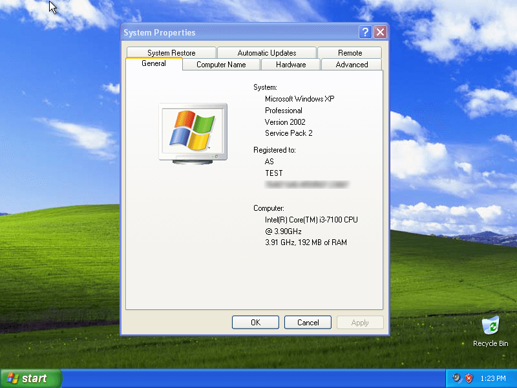Click the 'Computer:' heading

pyautogui.click(x=269, y=208)
